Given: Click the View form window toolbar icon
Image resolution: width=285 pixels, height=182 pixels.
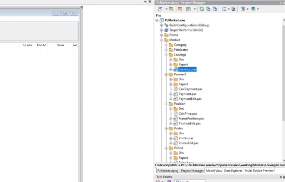Looking at the screenshot, I should tap(189, 9).
